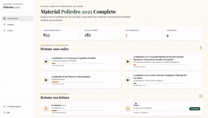
Task: Click the Vídeos play-circle icon in sidebar
Action: 4,25
